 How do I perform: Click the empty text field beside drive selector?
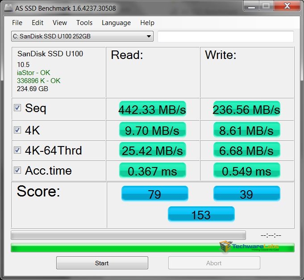[225, 36]
